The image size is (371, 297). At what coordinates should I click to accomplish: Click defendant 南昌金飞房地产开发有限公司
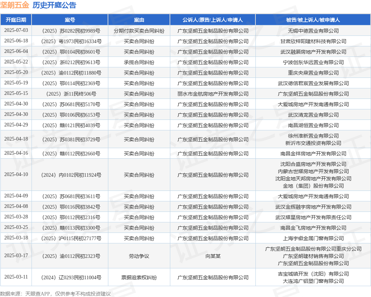coord(313,228)
